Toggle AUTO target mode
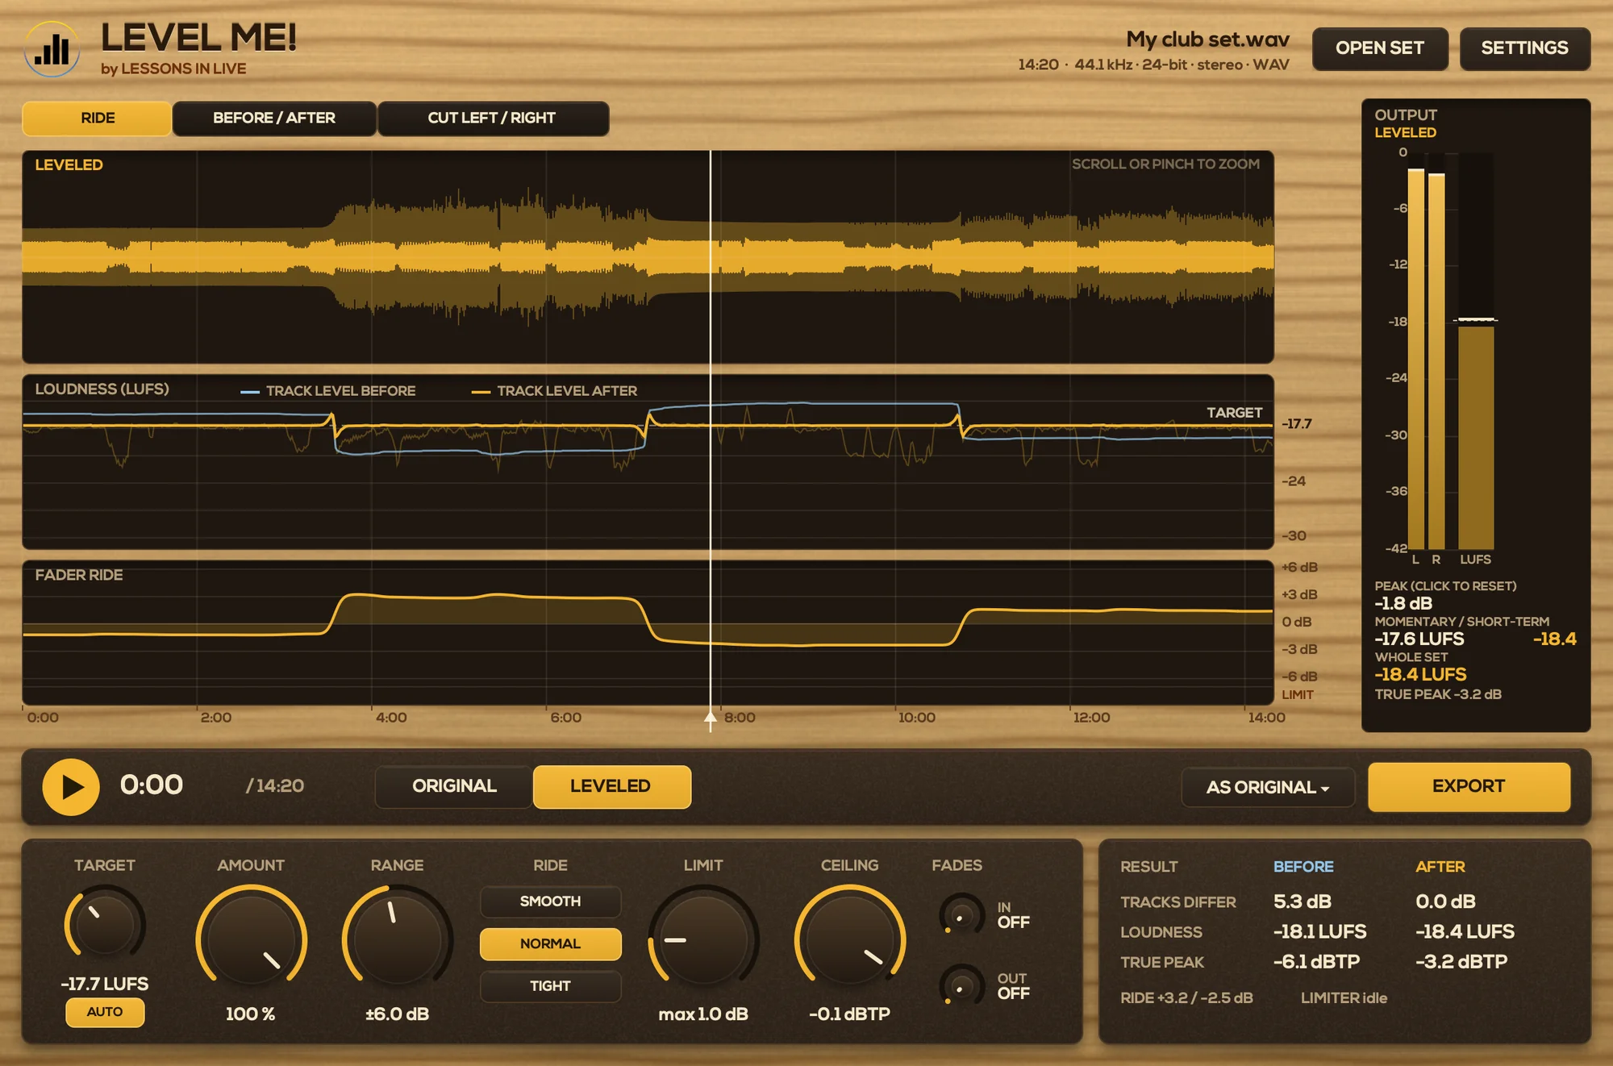 [105, 1012]
